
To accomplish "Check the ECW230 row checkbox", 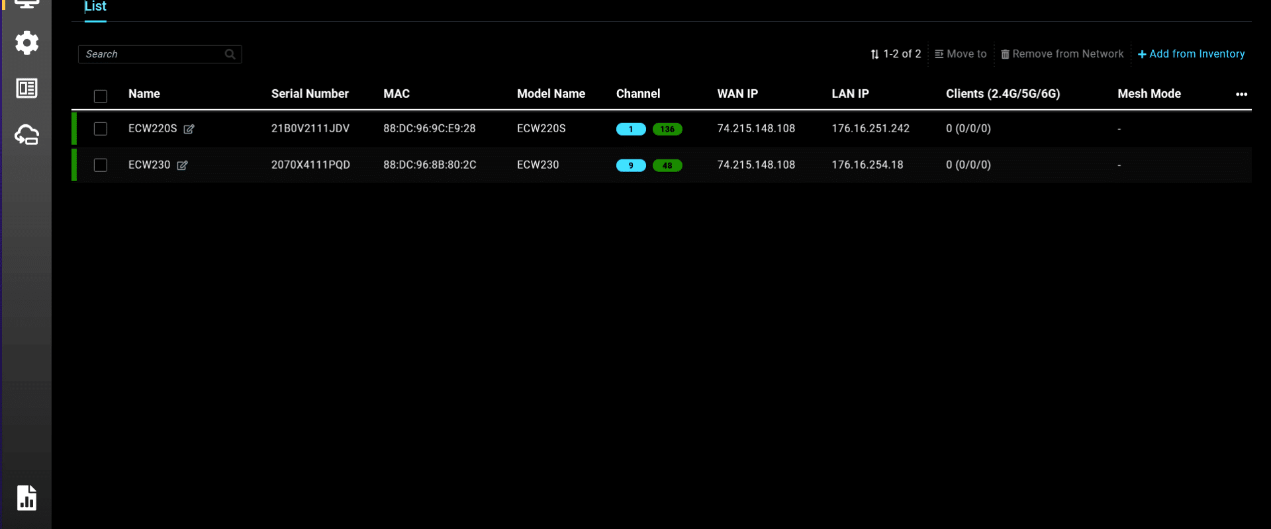I will (101, 165).
